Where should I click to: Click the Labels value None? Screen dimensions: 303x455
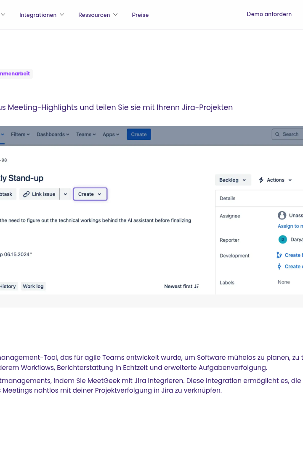(284, 282)
